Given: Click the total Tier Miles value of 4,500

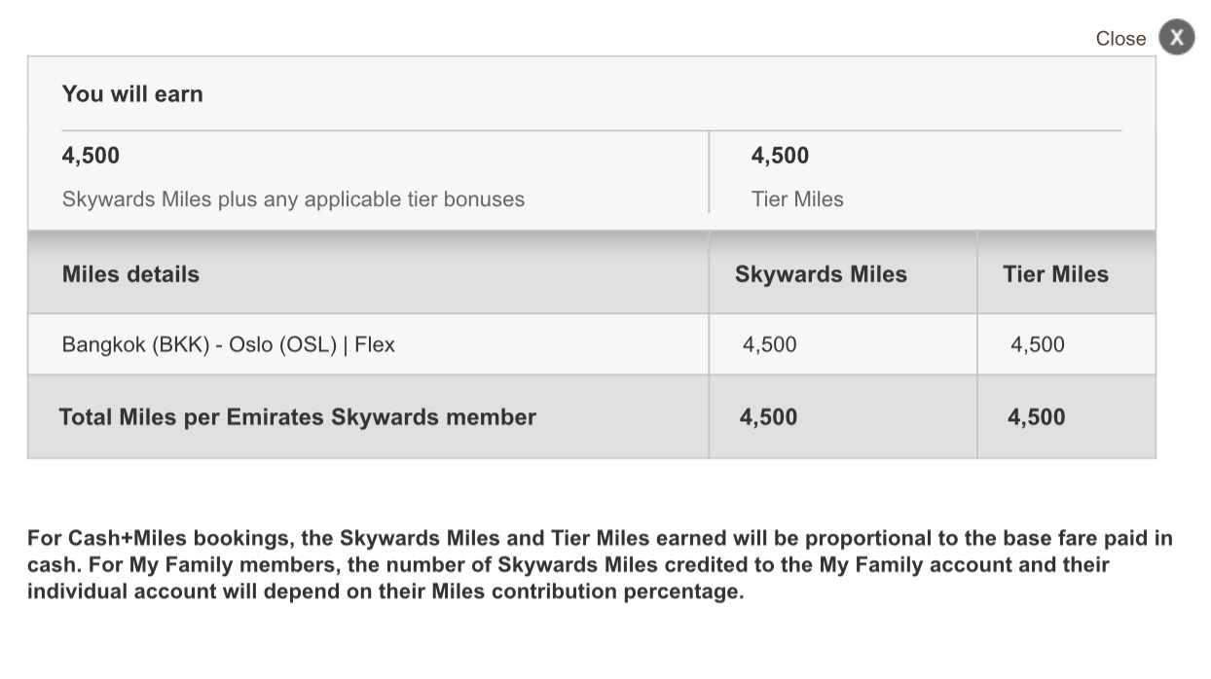Looking at the screenshot, I should pyautogui.click(x=1036, y=417).
